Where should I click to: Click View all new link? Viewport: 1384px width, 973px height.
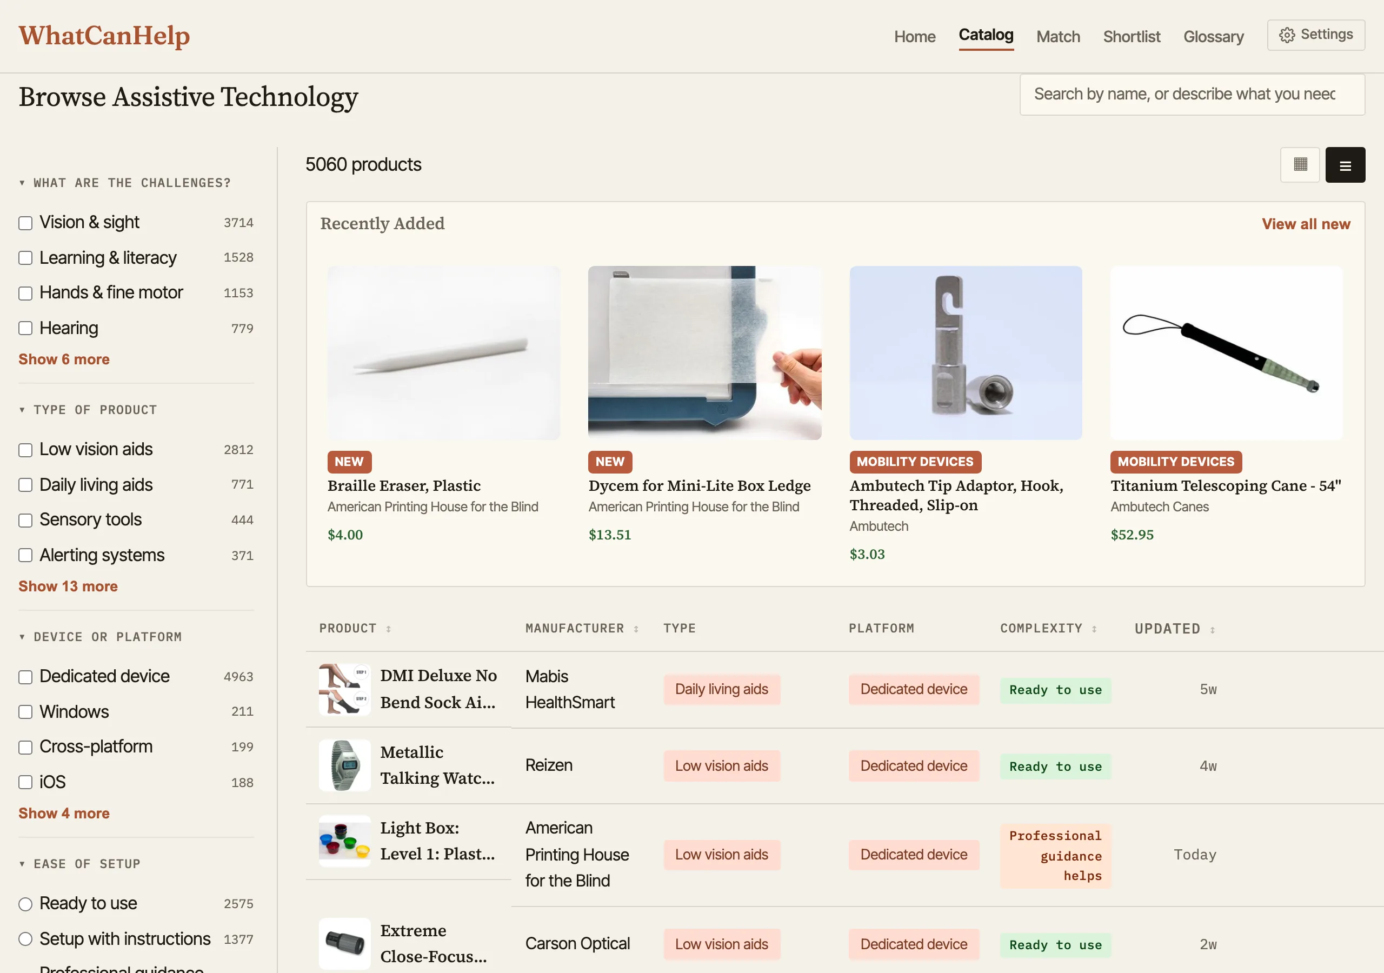tap(1306, 224)
